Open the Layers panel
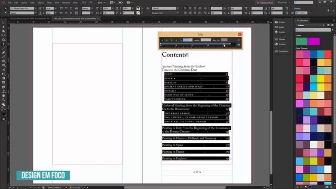This screenshot has width=336, height=189. click(x=280, y=32)
